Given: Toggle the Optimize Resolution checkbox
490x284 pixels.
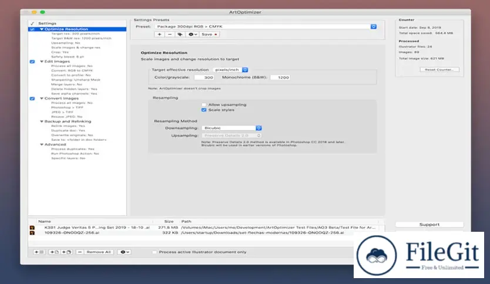Looking at the screenshot, I should pos(32,29).
